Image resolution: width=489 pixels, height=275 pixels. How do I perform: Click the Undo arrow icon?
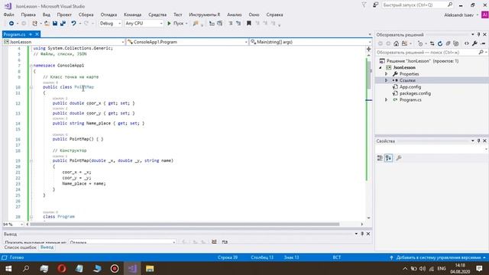(x=73, y=24)
